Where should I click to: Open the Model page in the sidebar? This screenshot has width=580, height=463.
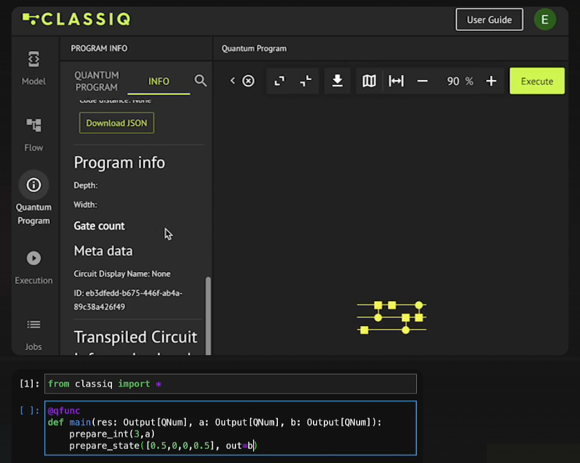point(34,68)
